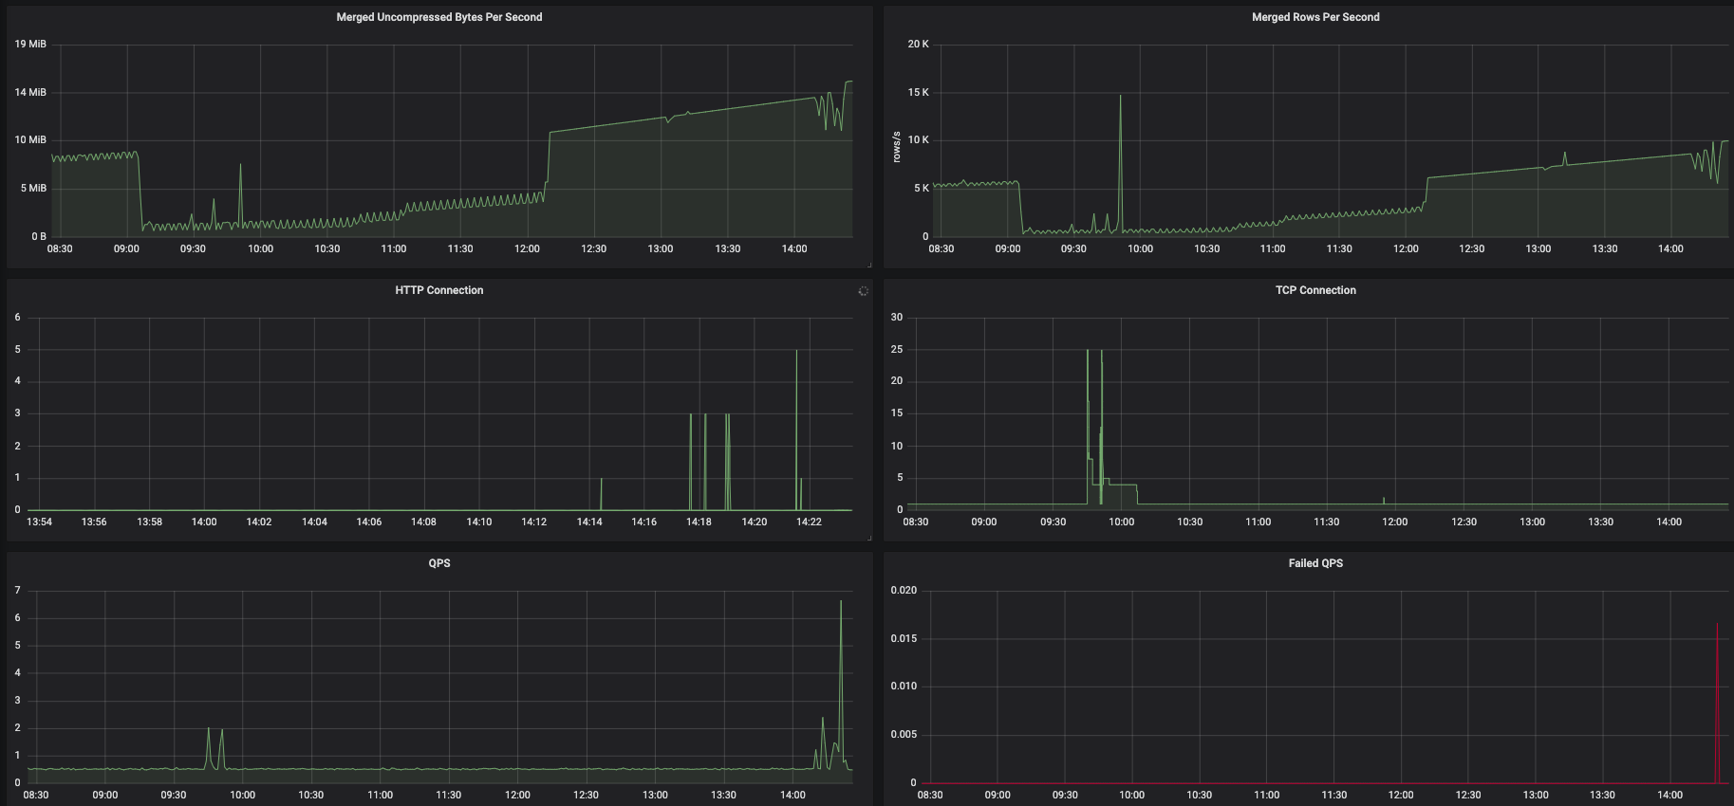Click the "0.010" label in Failed QPS panel
Image resolution: width=1734 pixels, height=806 pixels.
click(904, 686)
